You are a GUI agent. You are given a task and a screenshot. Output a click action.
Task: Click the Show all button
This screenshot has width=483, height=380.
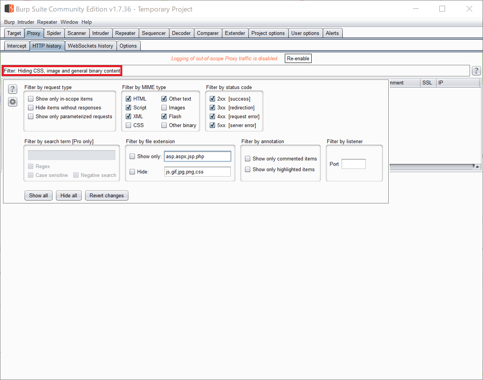(39, 195)
